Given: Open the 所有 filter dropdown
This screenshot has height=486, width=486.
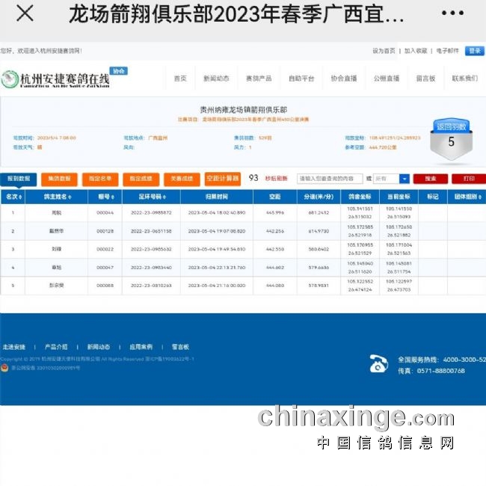Looking at the screenshot, I should click(404, 179).
